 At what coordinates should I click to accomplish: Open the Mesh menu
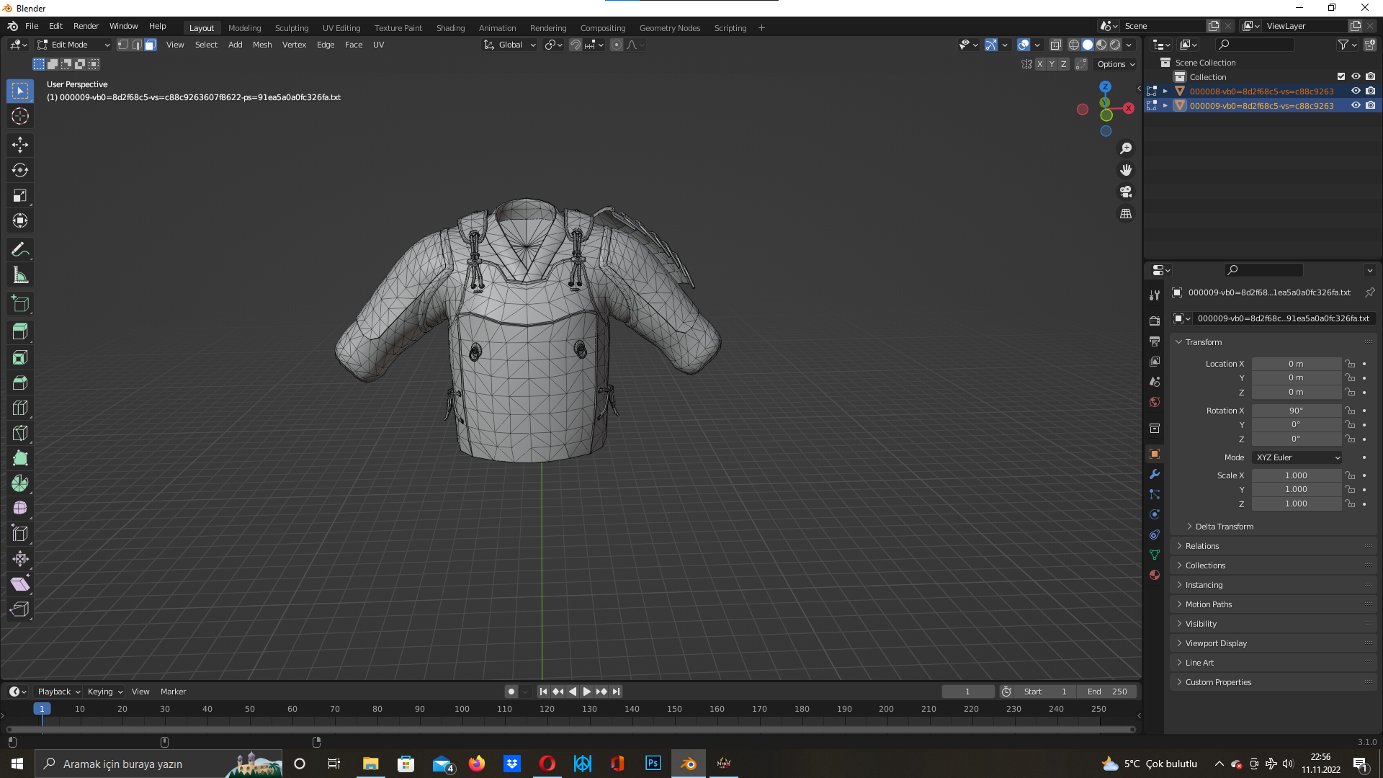(262, 45)
